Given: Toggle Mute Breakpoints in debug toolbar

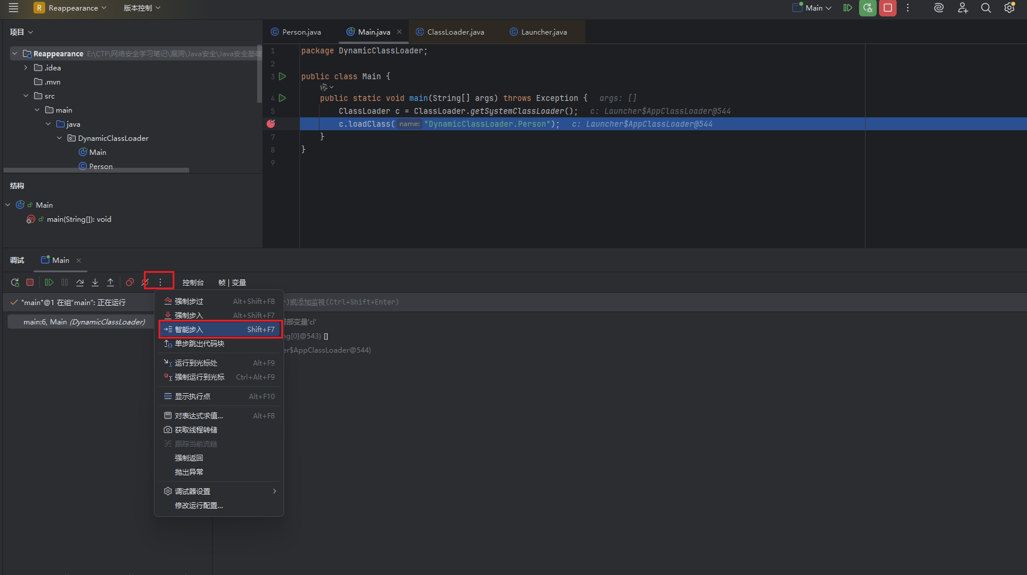Looking at the screenshot, I should point(145,283).
